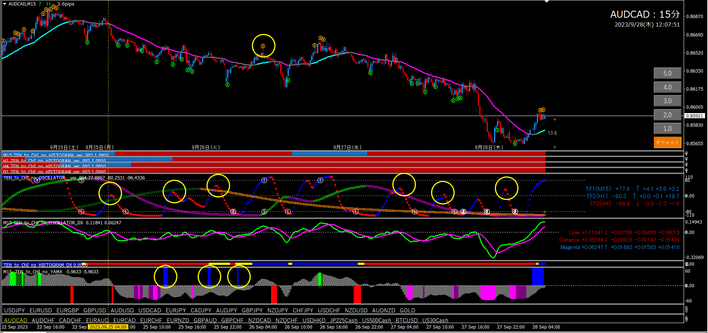The height and width of the screenshot is (333, 708).
Task: Click the 3.0 zoom level button
Action: point(667,101)
